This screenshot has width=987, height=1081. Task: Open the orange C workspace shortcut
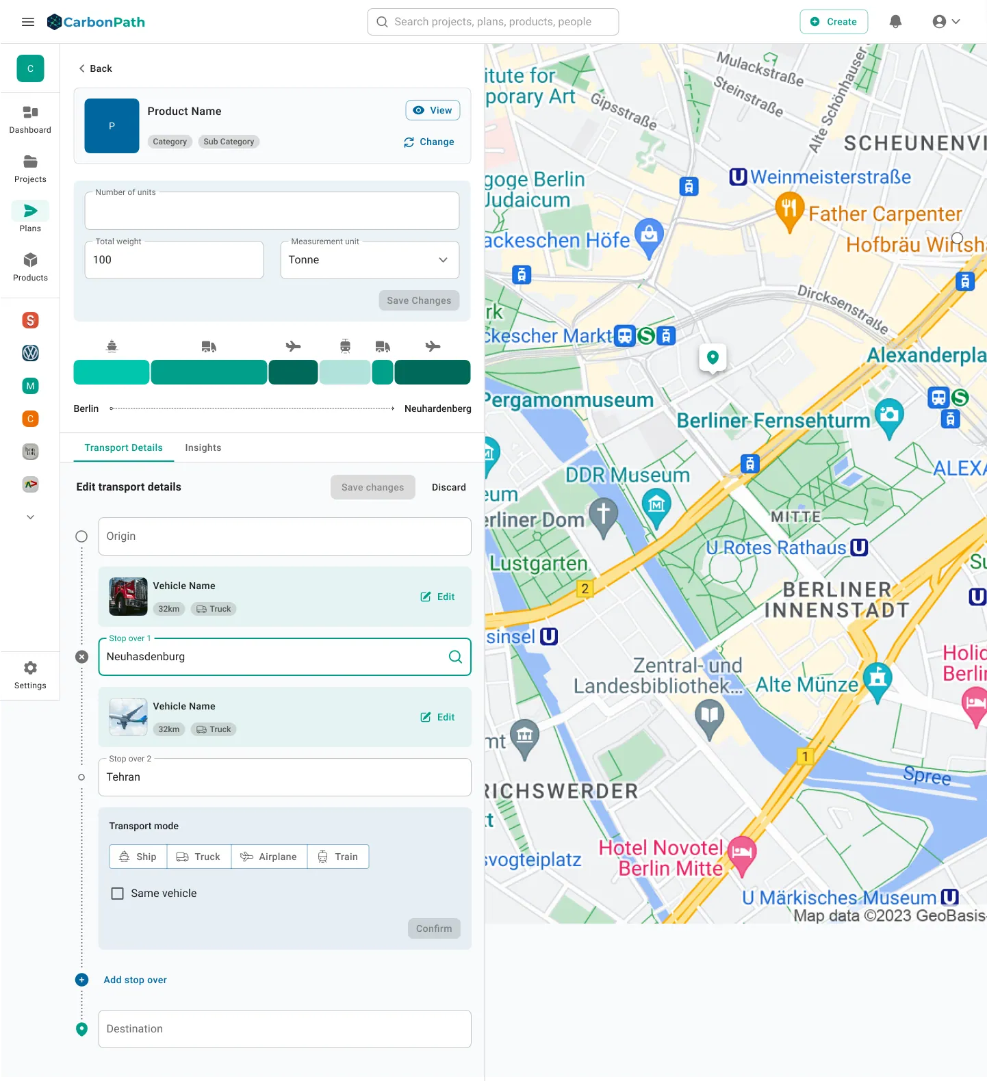[x=30, y=419]
